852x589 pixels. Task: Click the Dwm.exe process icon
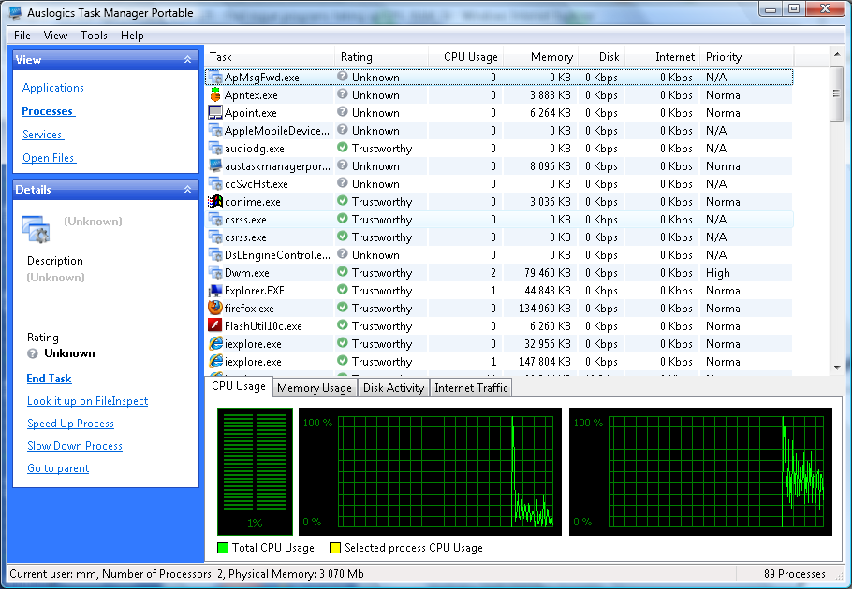click(215, 273)
